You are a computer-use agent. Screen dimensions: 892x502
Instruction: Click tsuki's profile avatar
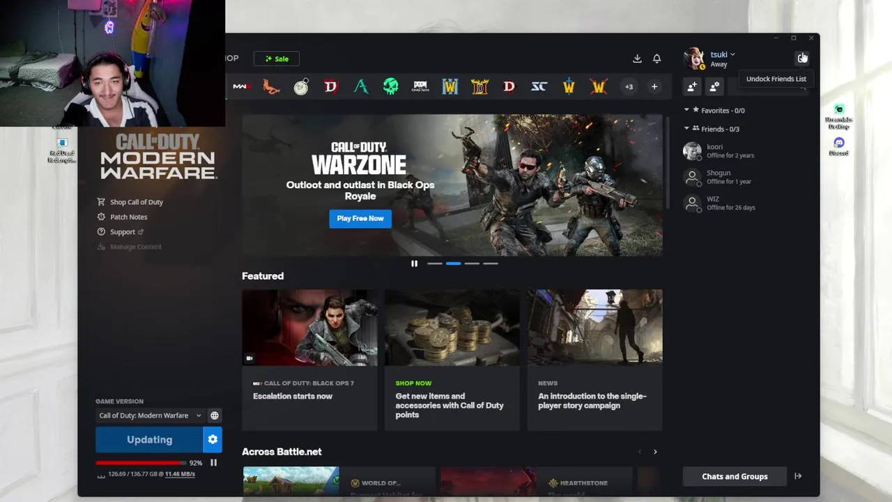click(x=693, y=59)
